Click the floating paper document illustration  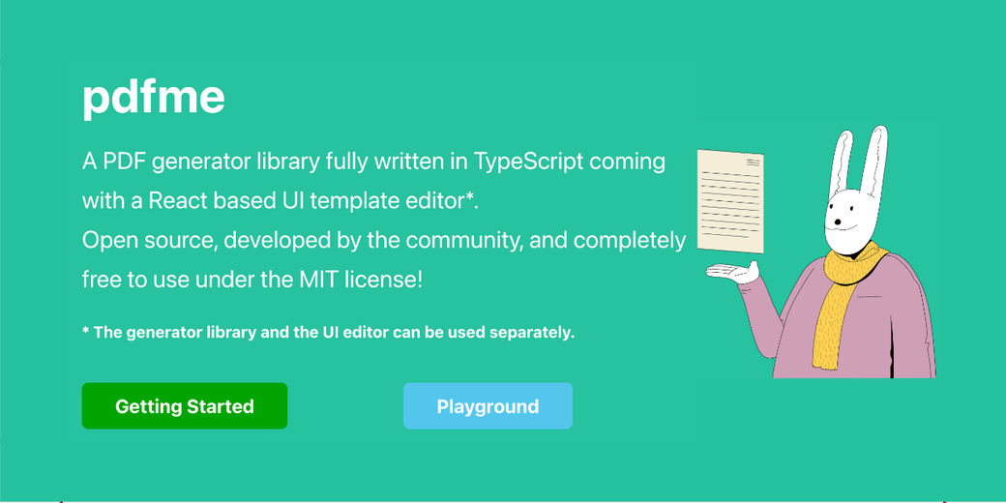tap(730, 201)
